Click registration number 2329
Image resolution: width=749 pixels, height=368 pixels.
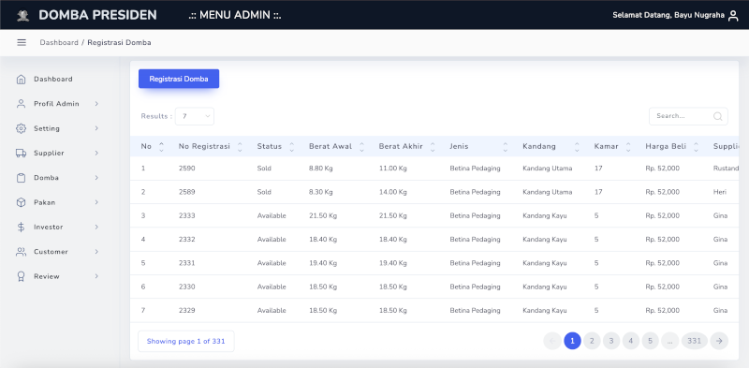click(x=186, y=311)
